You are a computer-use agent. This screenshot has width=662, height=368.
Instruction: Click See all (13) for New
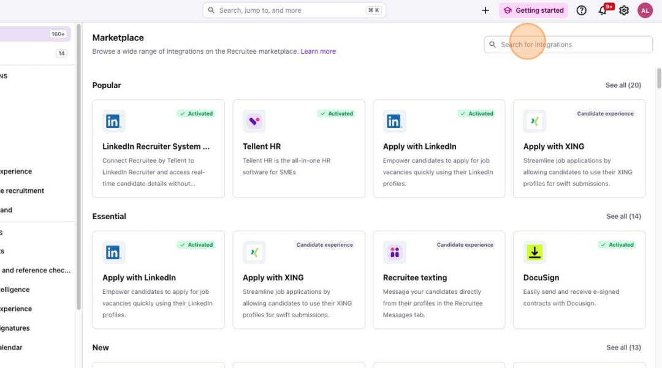point(623,347)
